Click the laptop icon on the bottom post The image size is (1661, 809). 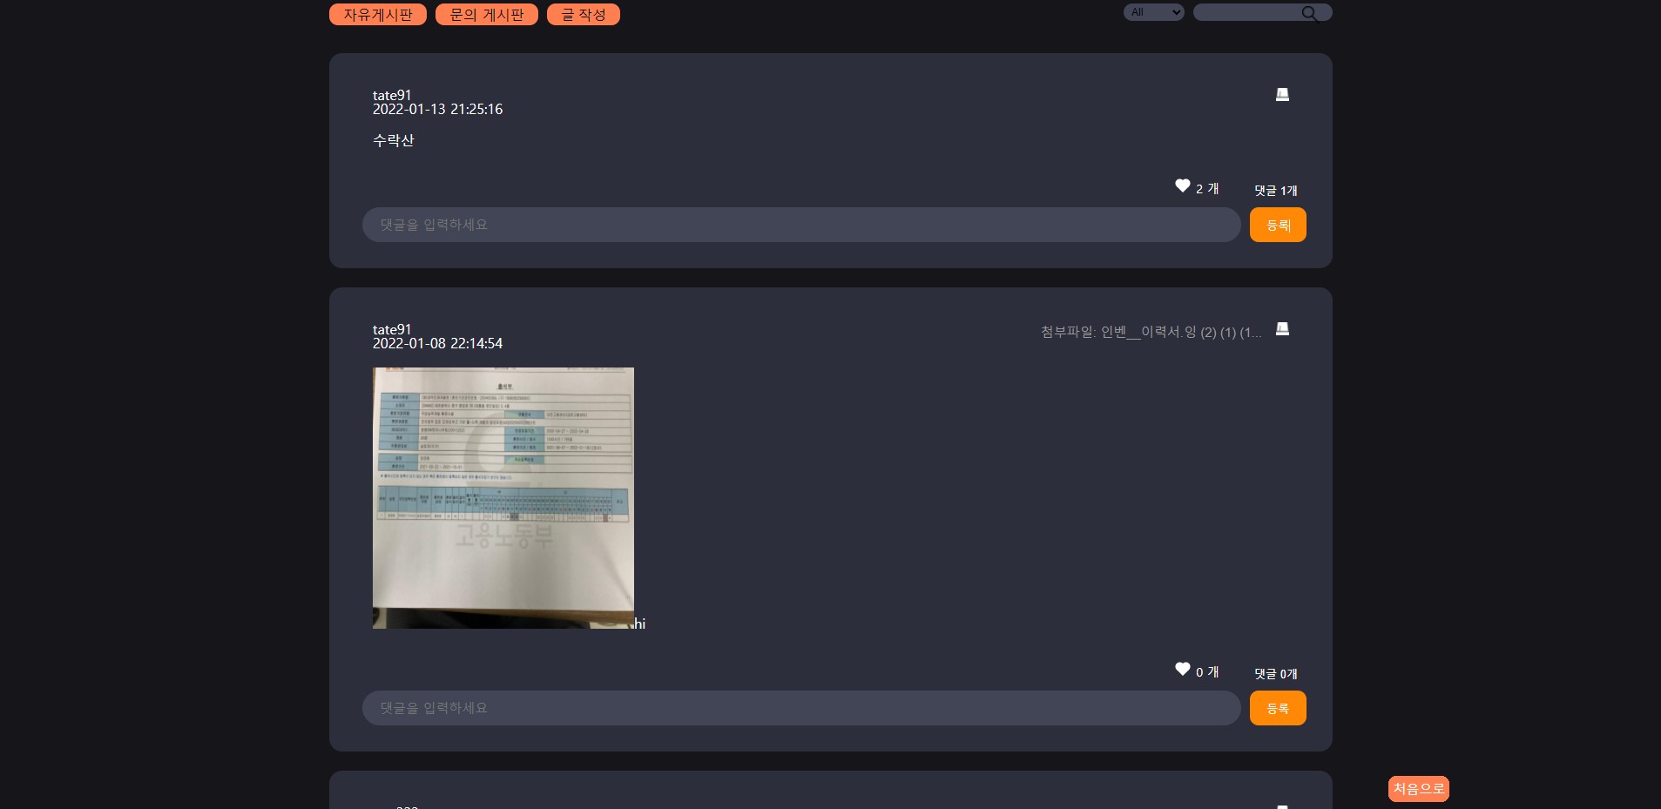click(1280, 806)
